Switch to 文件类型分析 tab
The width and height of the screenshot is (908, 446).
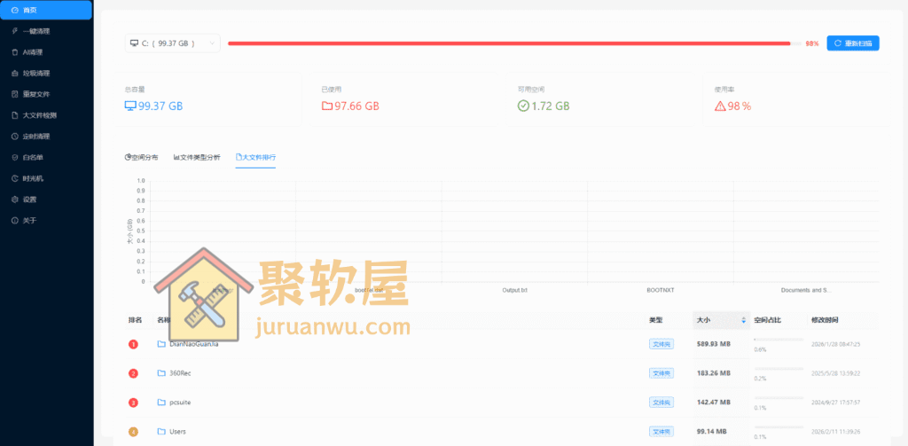(197, 157)
